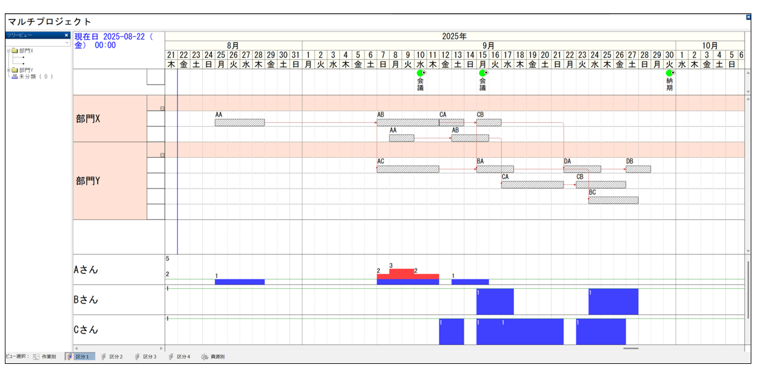This screenshot has height=379, width=758.
Task: Collapse the 部門Y row group in chart
Action: [162, 155]
